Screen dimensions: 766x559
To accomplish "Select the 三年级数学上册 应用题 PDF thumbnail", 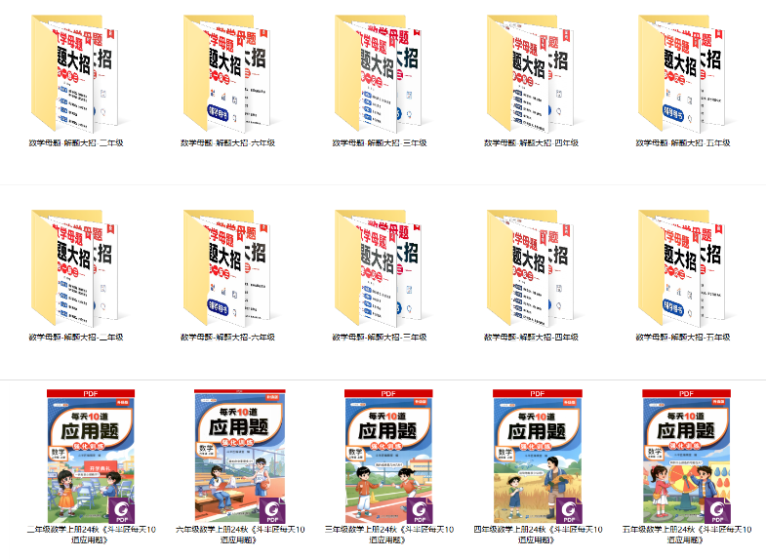I will (388, 456).
